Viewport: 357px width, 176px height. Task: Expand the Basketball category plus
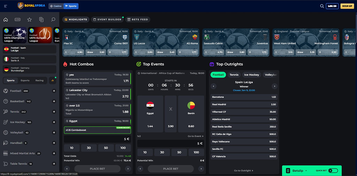tap(54, 101)
